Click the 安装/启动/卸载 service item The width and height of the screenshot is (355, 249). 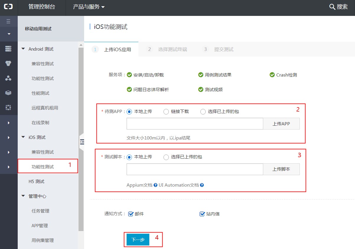pos(145,75)
